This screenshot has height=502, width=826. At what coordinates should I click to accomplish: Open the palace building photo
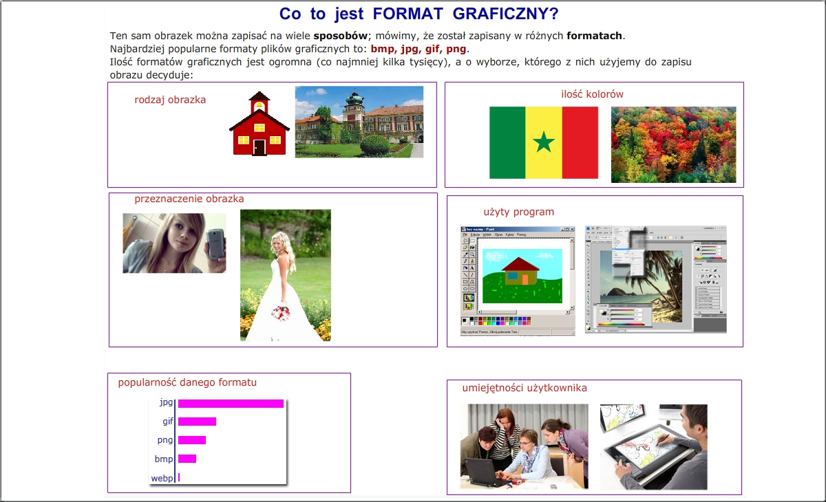[359, 122]
